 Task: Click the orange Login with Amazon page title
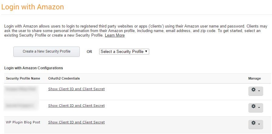[x=33, y=7]
